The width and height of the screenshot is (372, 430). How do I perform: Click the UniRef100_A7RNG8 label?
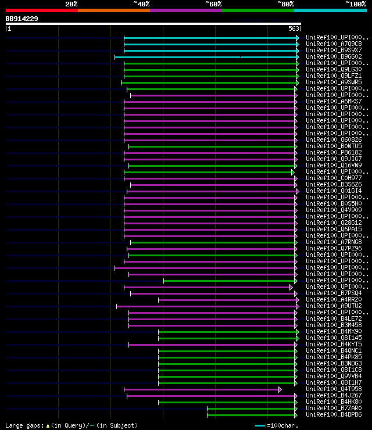point(334,242)
